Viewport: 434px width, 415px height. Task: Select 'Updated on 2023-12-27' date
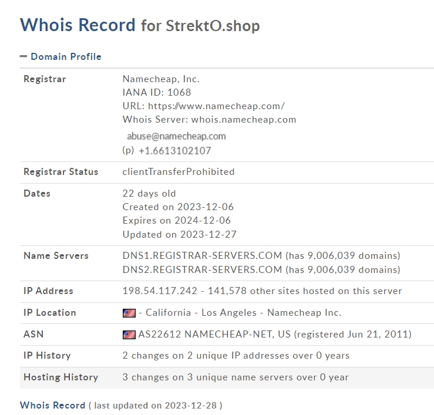[179, 234]
